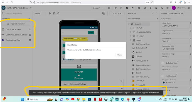Click the info icon beside CustomChatView
The width and height of the screenshot is (192, 102).
[x=30, y=40]
